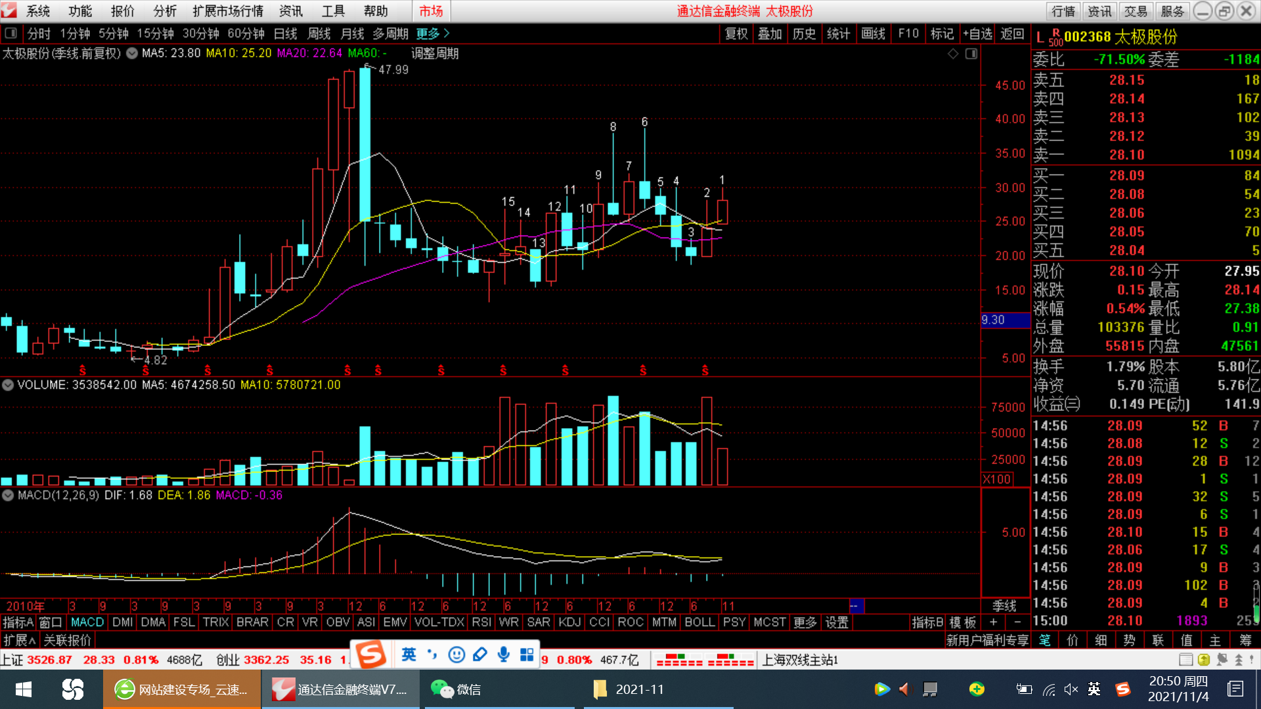Click the 调整周期 button
The height and width of the screenshot is (709, 1261).
coord(435,53)
